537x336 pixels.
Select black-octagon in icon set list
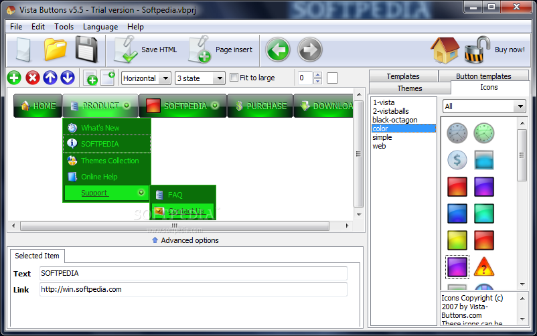coord(404,120)
